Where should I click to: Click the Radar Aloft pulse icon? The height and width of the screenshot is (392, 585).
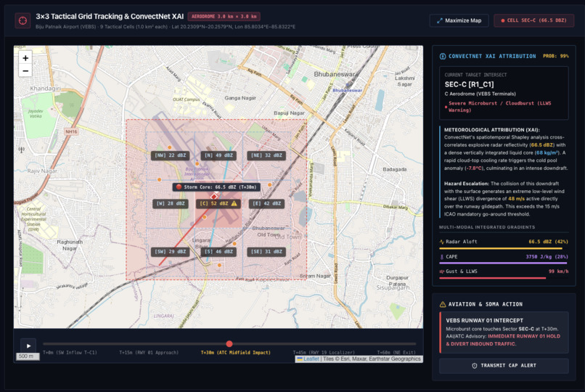tap(442, 242)
